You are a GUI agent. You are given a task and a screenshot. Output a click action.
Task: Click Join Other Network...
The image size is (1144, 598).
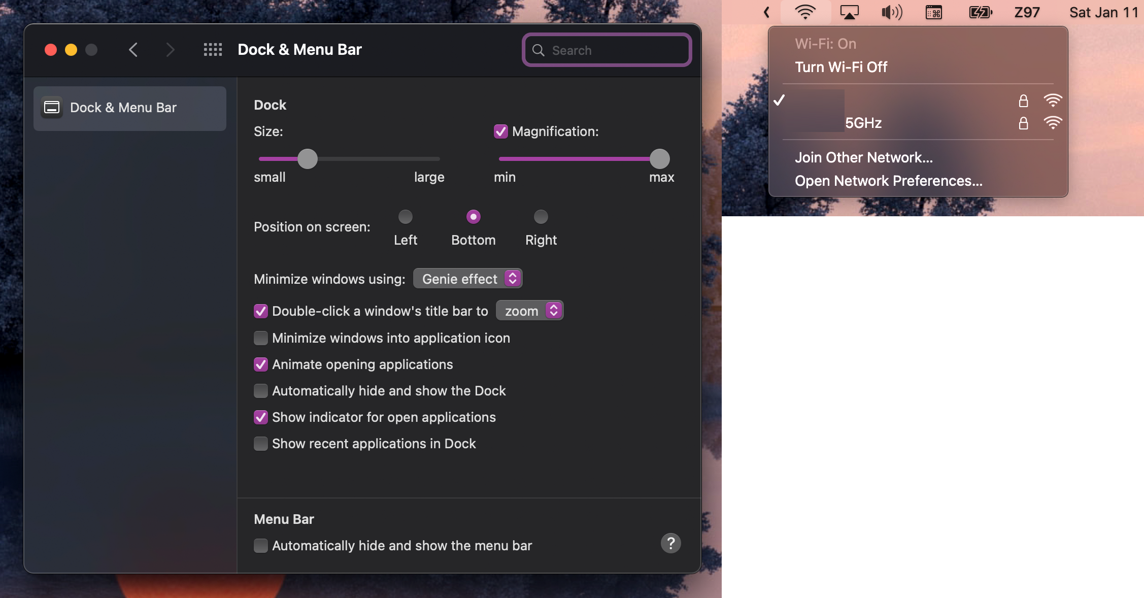(x=863, y=157)
